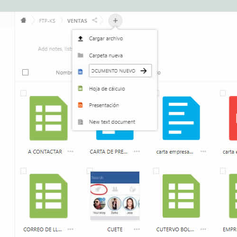Open the CARTA DE PRE... document thumbnail

115,135
